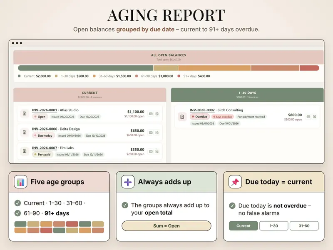This screenshot has height=250, width=333.
Task: Click the Due today status badge on Delta Design
Action: pos(43,136)
